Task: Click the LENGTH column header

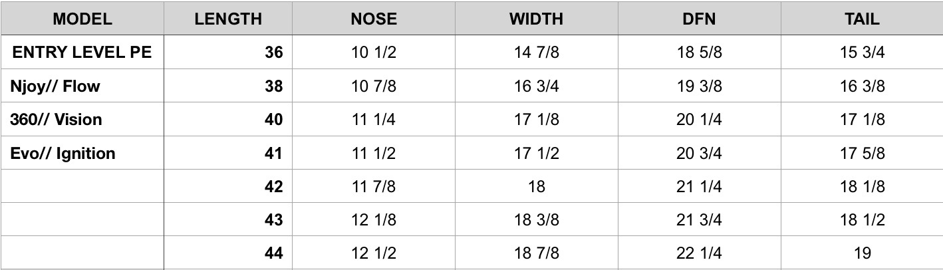Action: [x=228, y=19]
